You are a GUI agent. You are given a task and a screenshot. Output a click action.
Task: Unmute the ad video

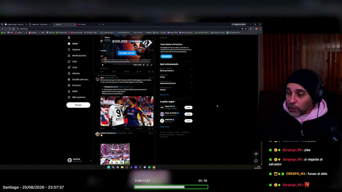click(143, 65)
